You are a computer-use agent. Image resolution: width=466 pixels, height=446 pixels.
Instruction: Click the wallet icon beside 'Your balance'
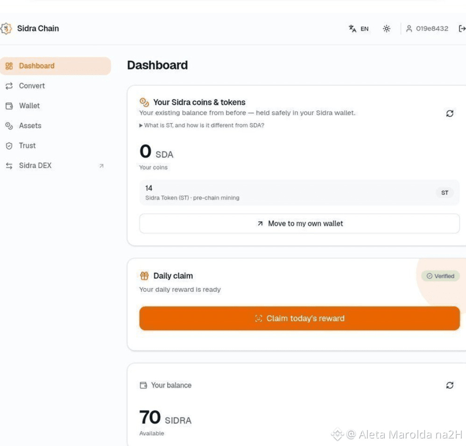(143, 385)
